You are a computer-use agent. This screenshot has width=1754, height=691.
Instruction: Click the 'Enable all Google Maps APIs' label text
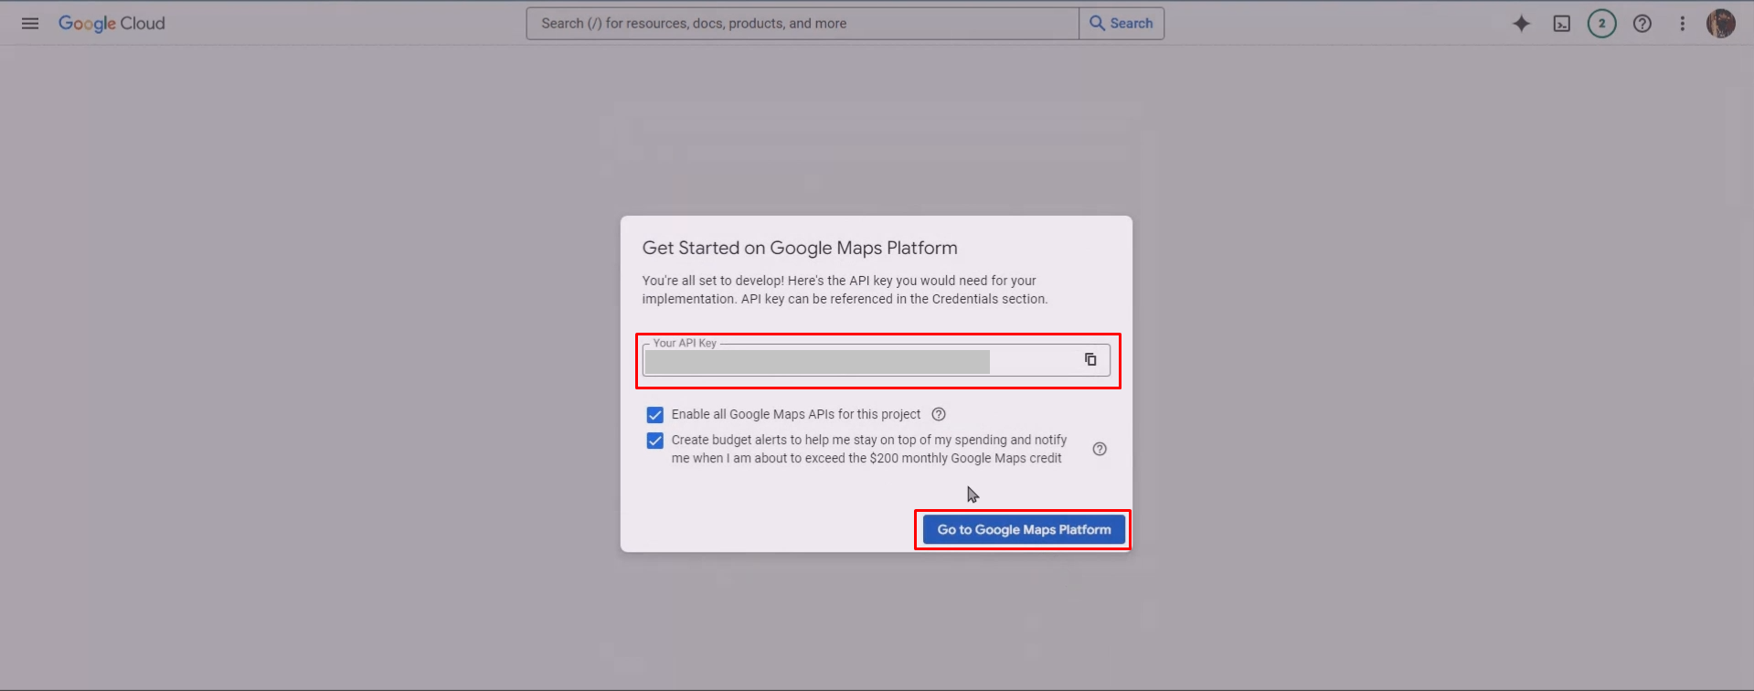click(795, 414)
